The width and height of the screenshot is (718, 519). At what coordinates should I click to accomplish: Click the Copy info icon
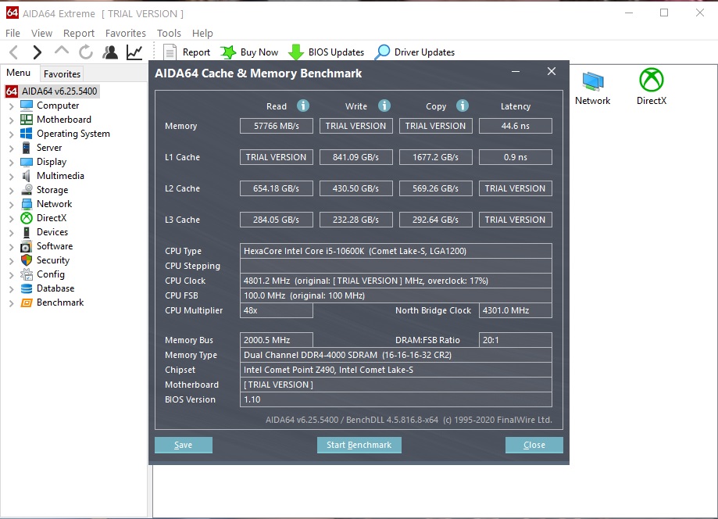[x=463, y=106]
